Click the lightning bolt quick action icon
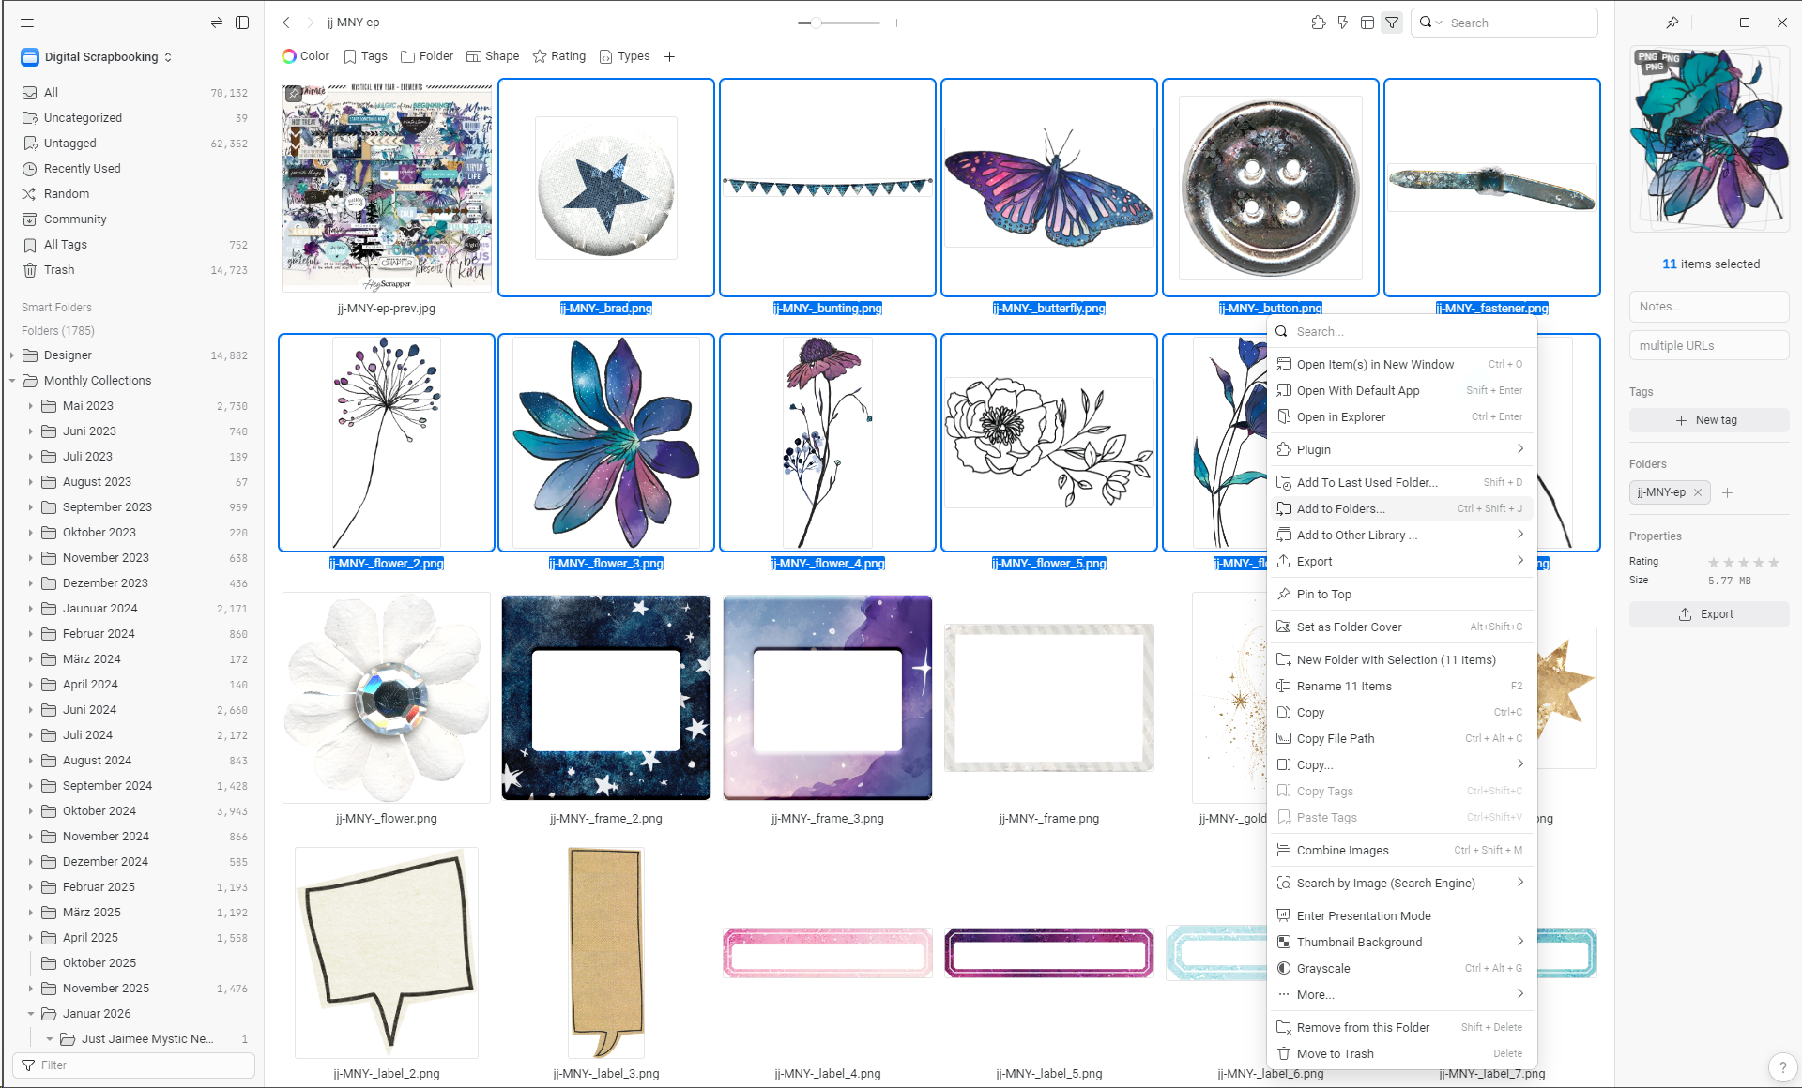The image size is (1802, 1088). pyautogui.click(x=1343, y=23)
